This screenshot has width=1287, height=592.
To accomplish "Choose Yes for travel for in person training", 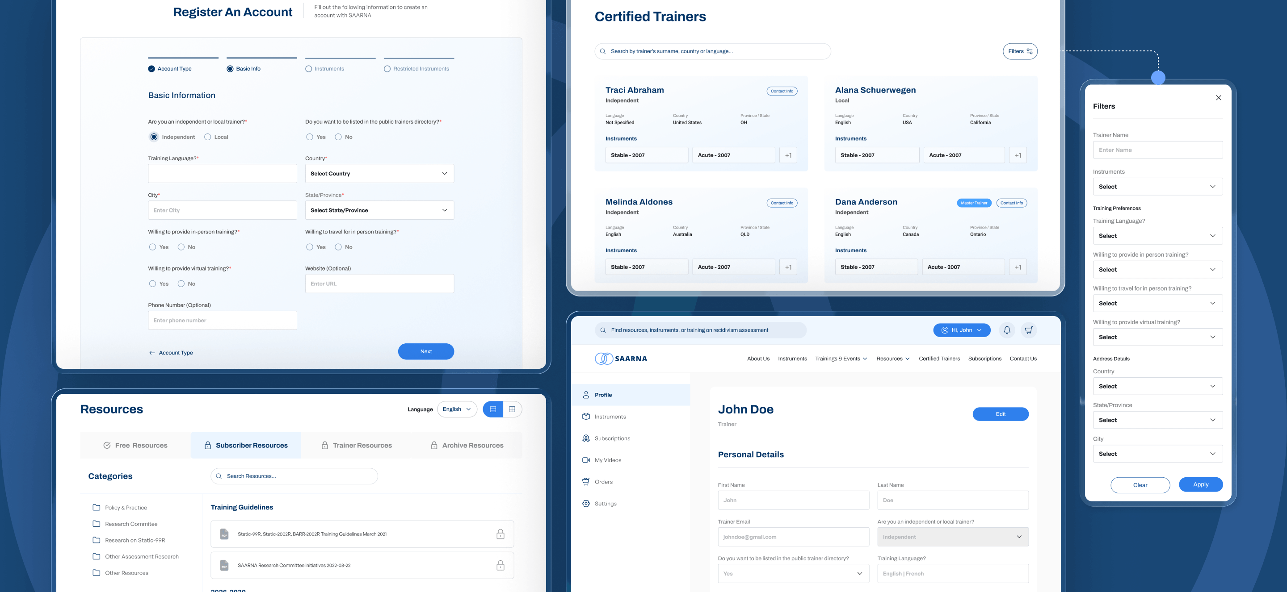I will [x=310, y=247].
